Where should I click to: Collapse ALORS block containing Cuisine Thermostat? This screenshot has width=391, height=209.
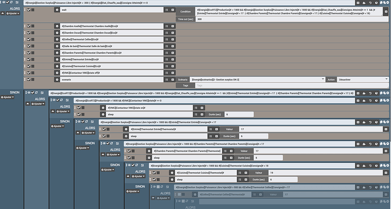pos(128,176)
